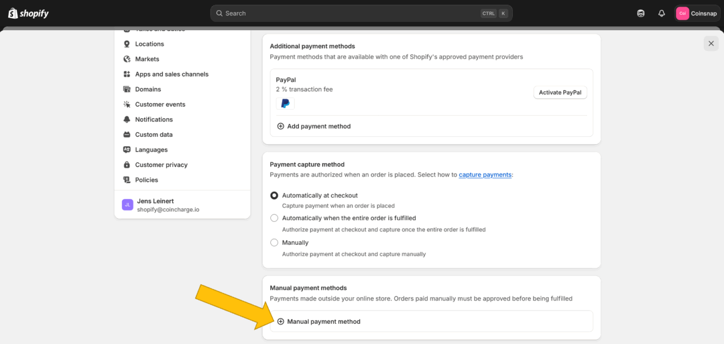Close the settings panel with X
This screenshot has width=724, height=344.
point(711,44)
